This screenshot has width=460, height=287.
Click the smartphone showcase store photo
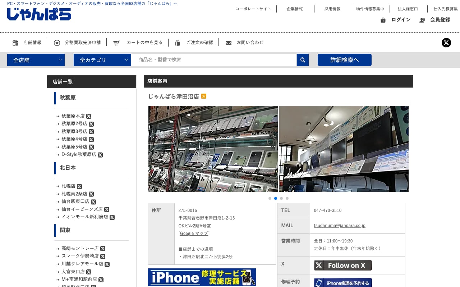213,149
